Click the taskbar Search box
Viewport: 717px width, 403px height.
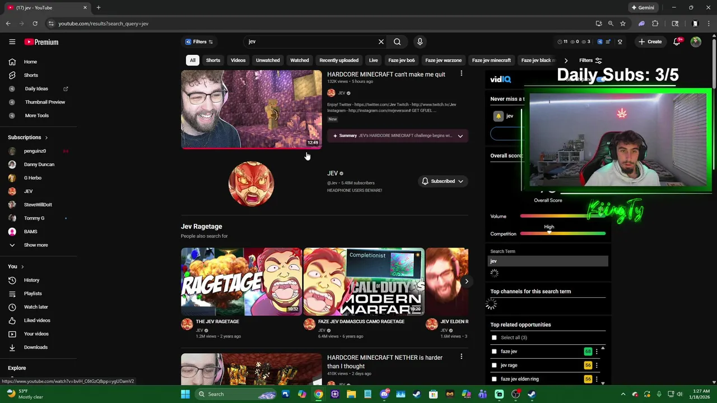pos(236,394)
